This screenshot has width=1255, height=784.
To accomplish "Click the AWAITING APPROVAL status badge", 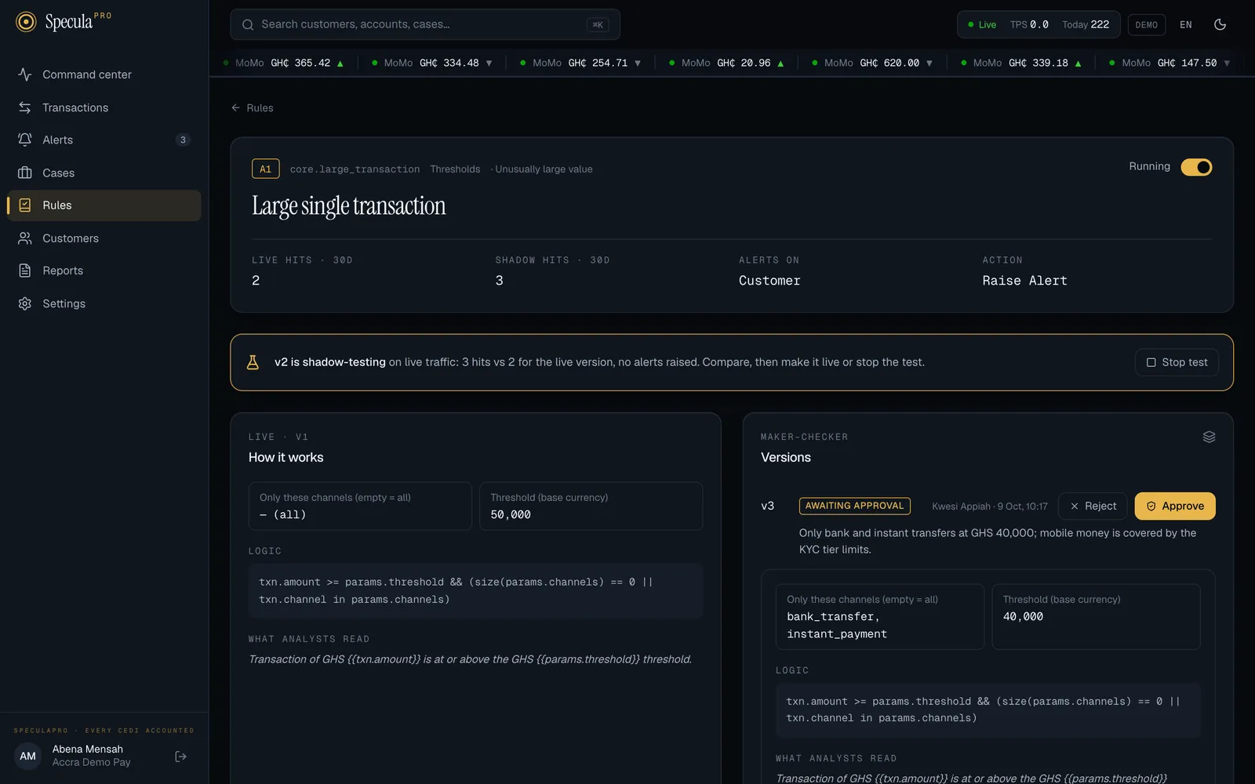I will [854, 506].
